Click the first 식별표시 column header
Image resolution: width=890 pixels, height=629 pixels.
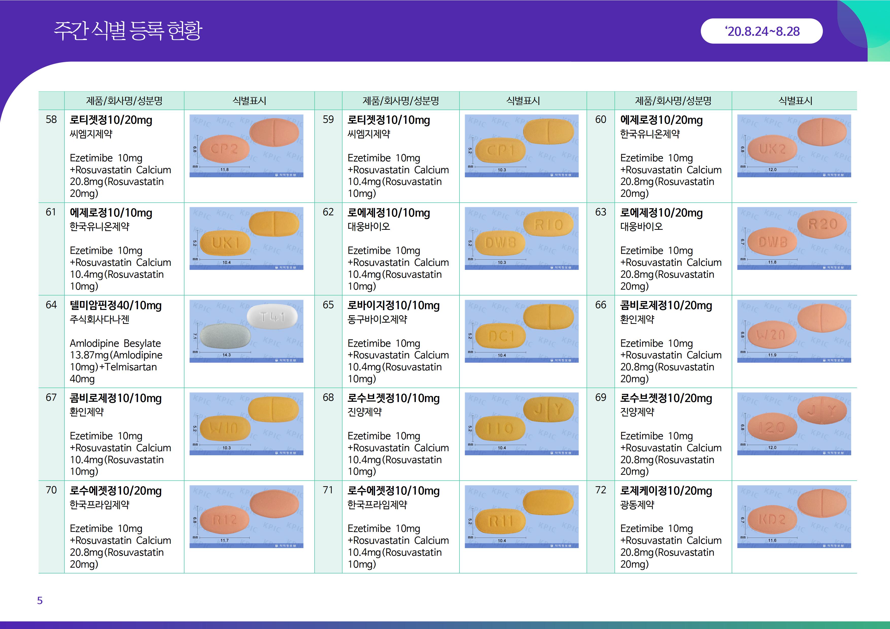coord(249,101)
